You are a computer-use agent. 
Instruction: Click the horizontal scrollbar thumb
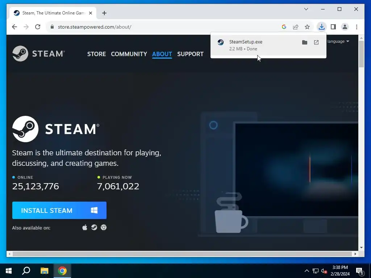(182, 254)
